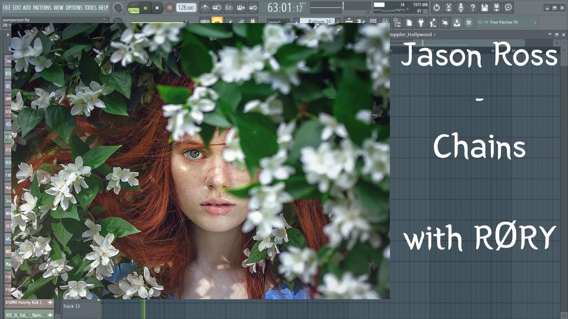
Task: Click the one-click audio recording microphone icon
Action: 461,8
